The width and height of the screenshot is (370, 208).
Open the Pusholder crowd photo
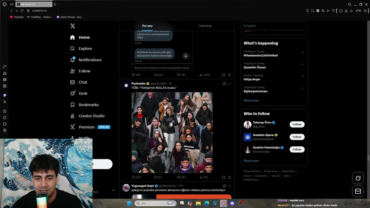pyautogui.click(x=172, y=133)
